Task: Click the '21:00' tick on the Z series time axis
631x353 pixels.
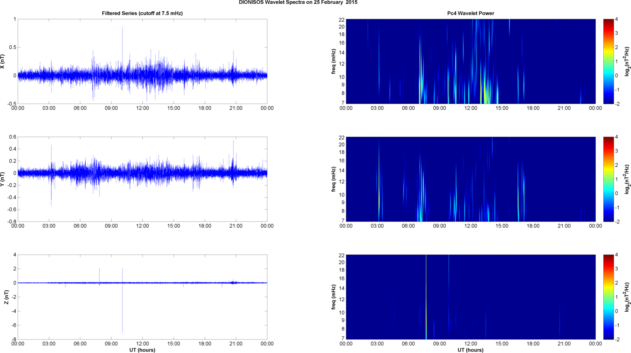Action: pyautogui.click(x=236, y=344)
